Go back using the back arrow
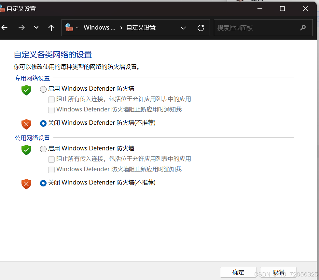This screenshot has width=319, height=280. click(5, 27)
